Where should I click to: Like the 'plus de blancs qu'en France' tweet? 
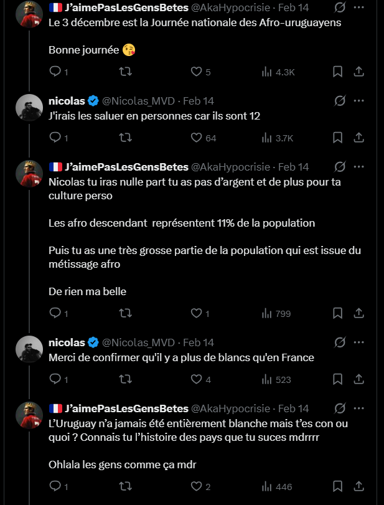click(197, 379)
